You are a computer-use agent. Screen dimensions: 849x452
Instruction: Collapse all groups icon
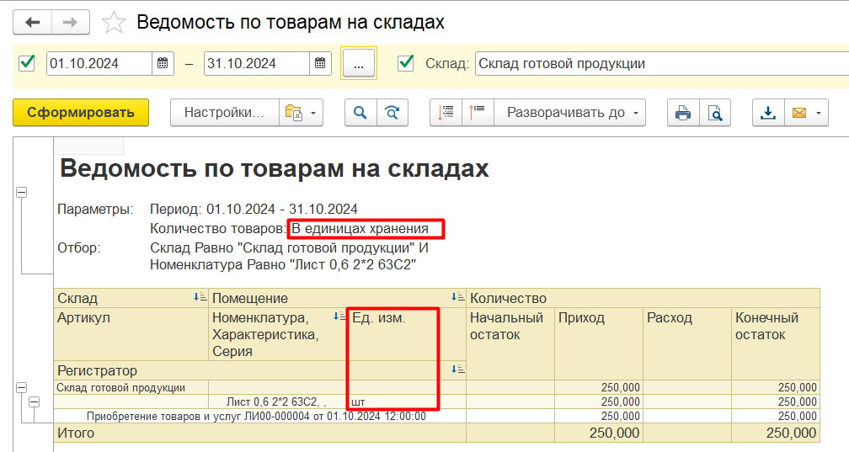point(446,113)
